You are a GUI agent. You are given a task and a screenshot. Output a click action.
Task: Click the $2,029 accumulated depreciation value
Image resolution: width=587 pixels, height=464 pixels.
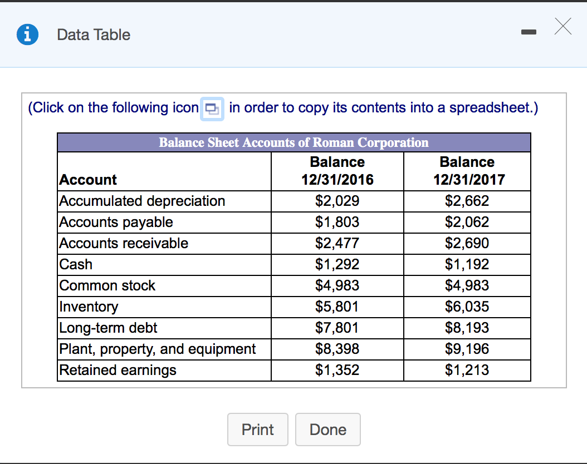337,201
